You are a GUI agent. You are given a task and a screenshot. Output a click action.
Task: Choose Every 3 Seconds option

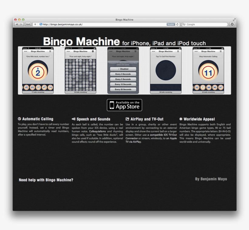(123, 74)
